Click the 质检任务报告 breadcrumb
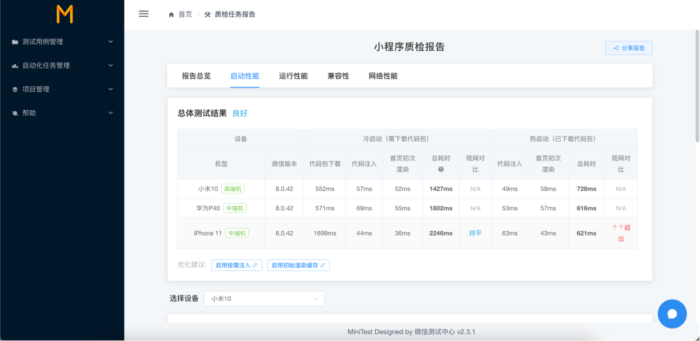The width and height of the screenshot is (700, 341). click(235, 14)
